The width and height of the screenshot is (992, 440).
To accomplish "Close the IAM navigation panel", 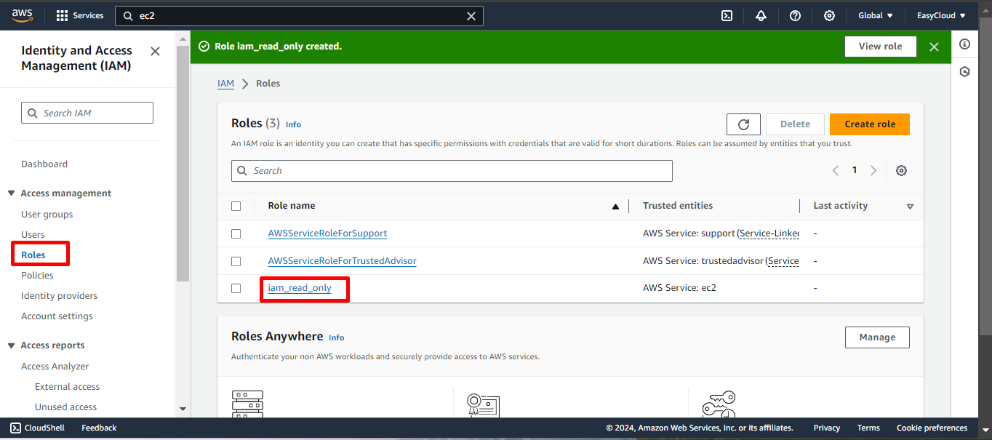I will (x=155, y=51).
